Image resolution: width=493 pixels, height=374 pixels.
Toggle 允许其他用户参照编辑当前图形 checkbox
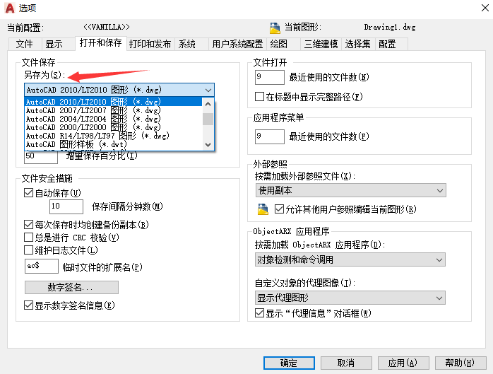tap(279, 209)
